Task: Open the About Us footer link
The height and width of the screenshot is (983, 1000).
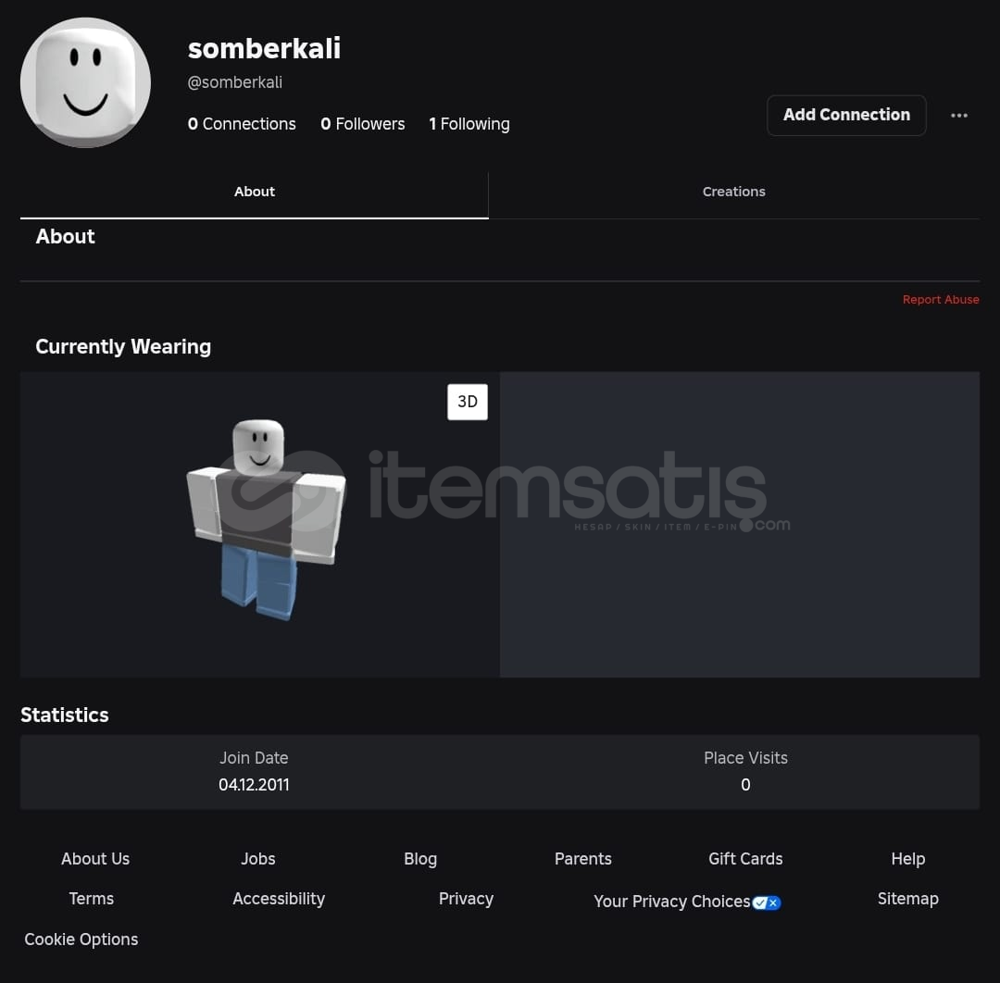Action: click(95, 859)
